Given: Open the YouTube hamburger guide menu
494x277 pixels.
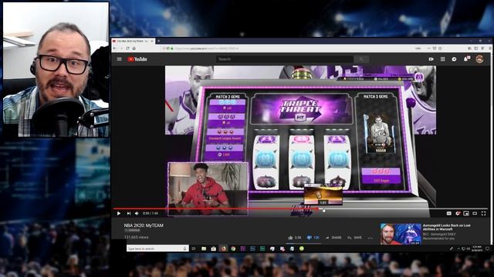Looking at the screenshot, I should coord(119,59).
